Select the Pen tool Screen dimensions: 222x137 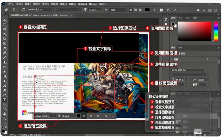tap(4, 95)
